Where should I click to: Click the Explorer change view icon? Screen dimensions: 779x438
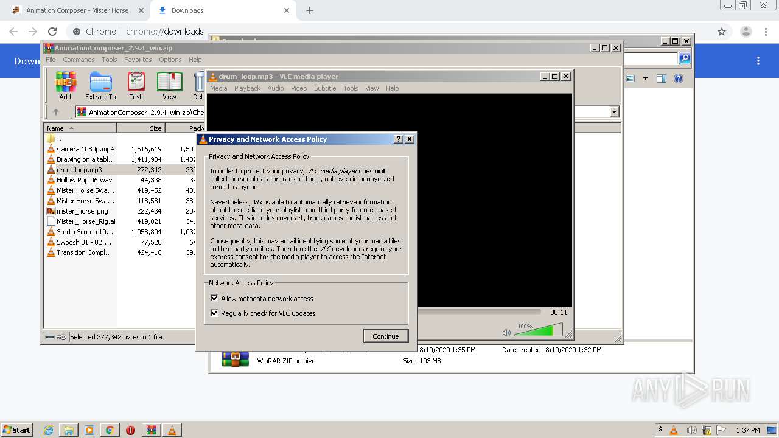point(631,78)
